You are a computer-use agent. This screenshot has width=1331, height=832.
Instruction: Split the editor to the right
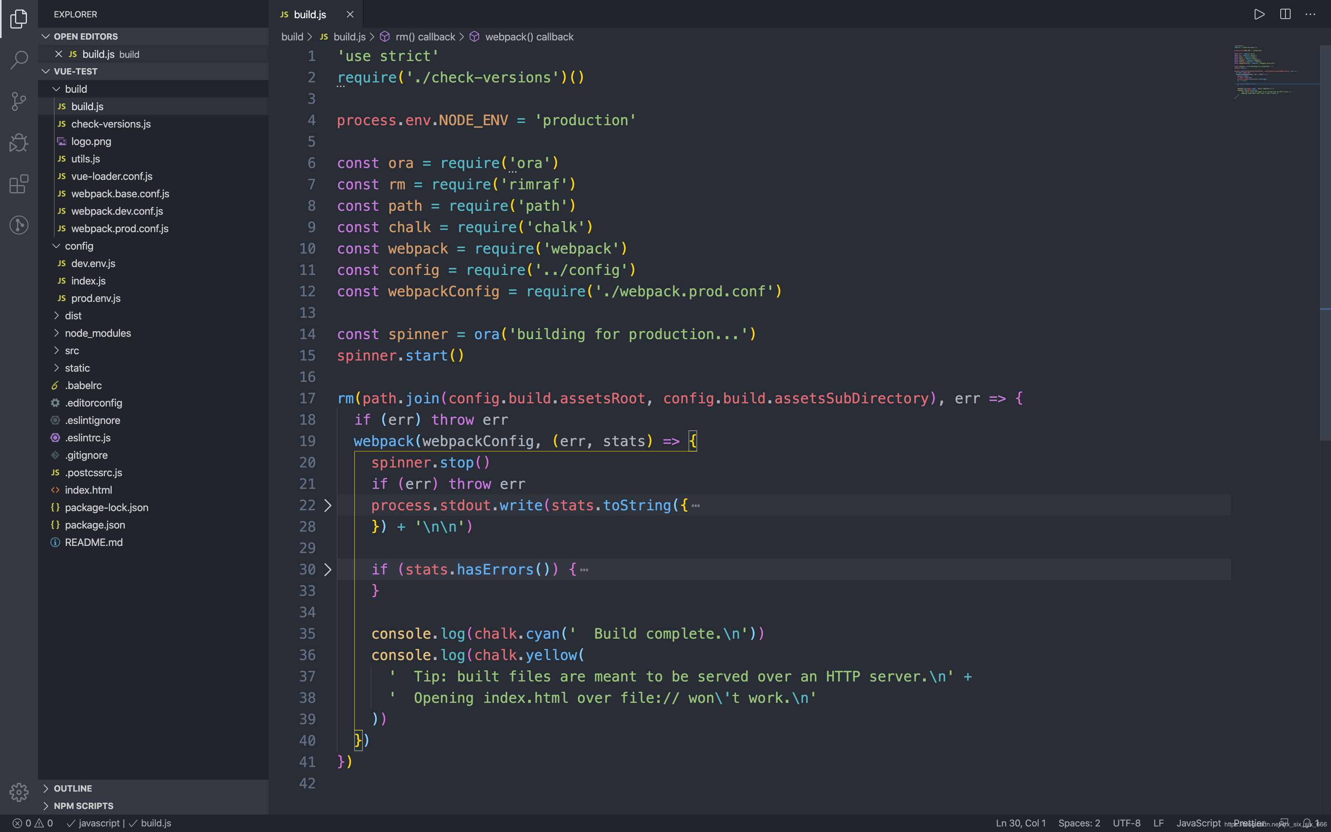pyautogui.click(x=1285, y=14)
